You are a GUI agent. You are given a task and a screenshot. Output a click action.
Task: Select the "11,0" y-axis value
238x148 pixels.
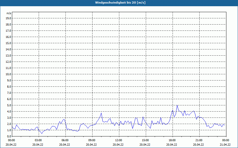8,68
